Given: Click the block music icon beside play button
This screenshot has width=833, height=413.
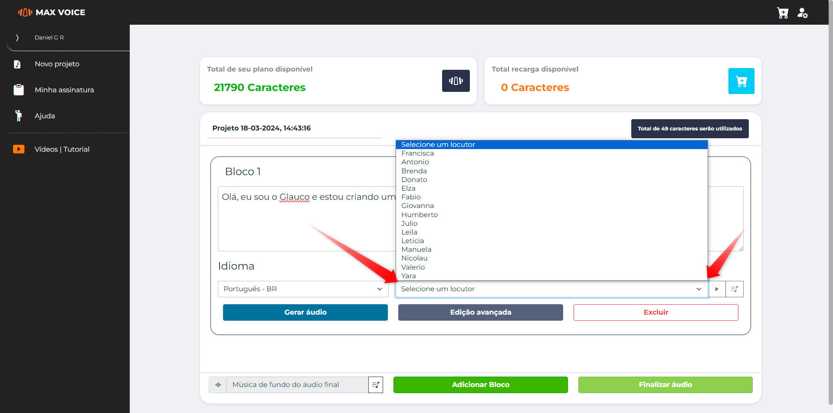Looking at the screenshot, I should click(735, 289).
